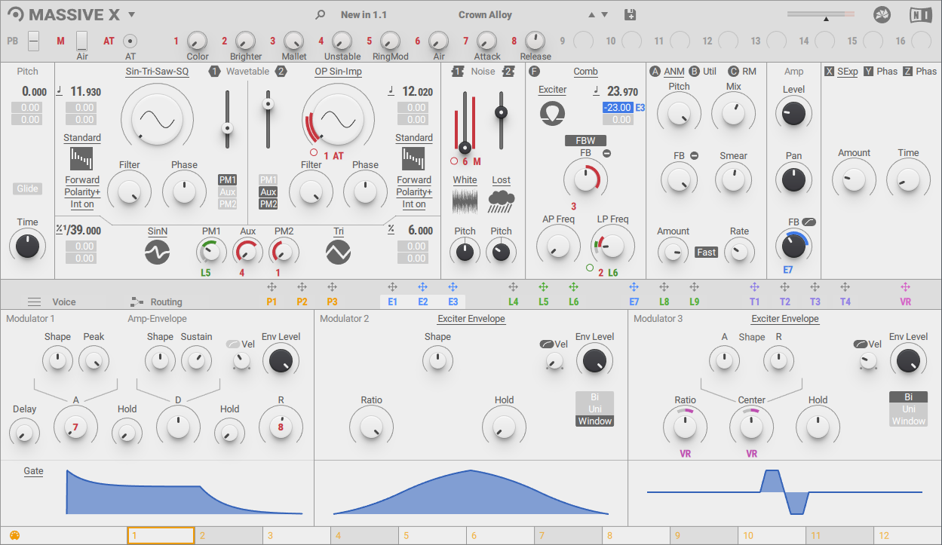Open oscillator 1 Standard mode menu
The width and height of the screenshot is (942, 545).
(82, 138)
